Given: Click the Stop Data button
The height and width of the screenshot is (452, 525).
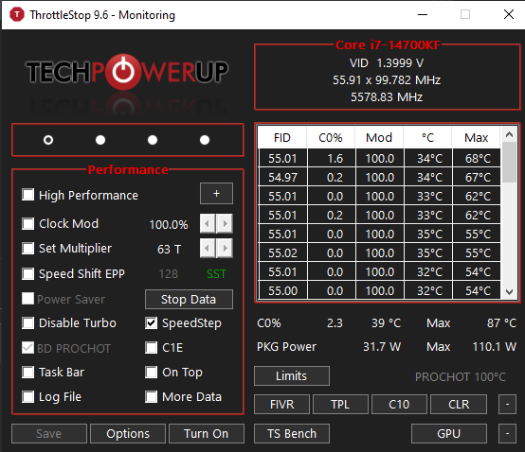Looking at the screenshot, I should point(189,300).
